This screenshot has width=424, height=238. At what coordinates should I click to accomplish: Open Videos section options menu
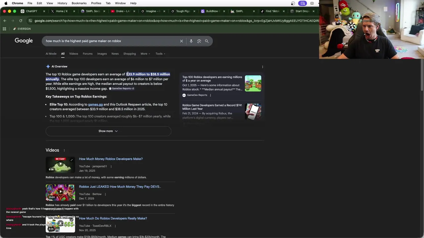point(64,150)
